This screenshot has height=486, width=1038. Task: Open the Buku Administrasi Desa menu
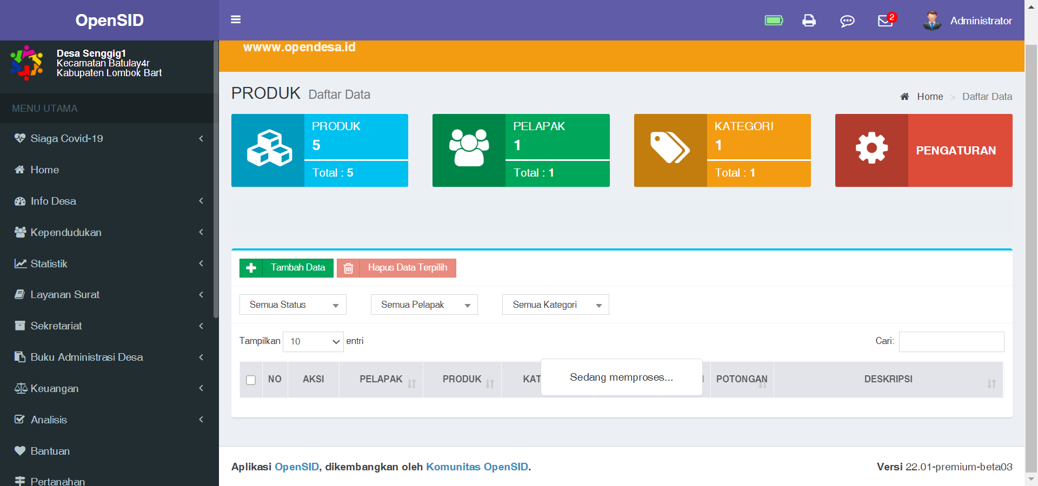[108, 357]
